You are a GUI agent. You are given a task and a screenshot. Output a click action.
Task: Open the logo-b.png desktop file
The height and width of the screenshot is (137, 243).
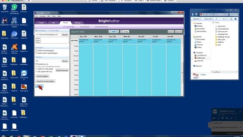(x=24, y=88)
